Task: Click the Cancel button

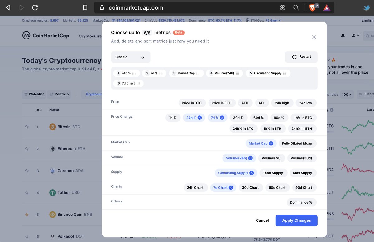Action: (x=262, y=220)
